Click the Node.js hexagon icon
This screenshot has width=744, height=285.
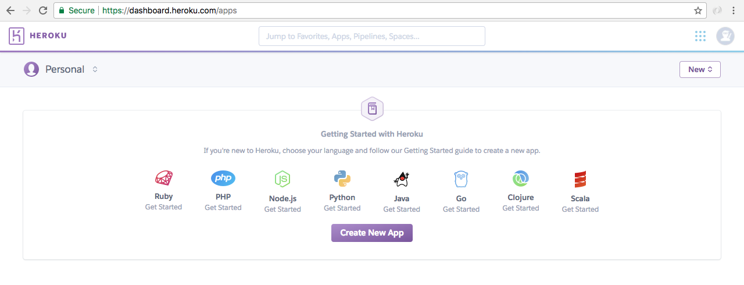(282, 179)
